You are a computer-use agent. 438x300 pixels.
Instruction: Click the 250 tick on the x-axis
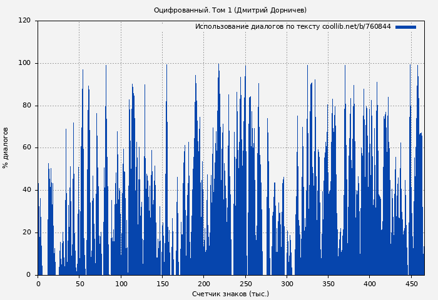[245, 284]
